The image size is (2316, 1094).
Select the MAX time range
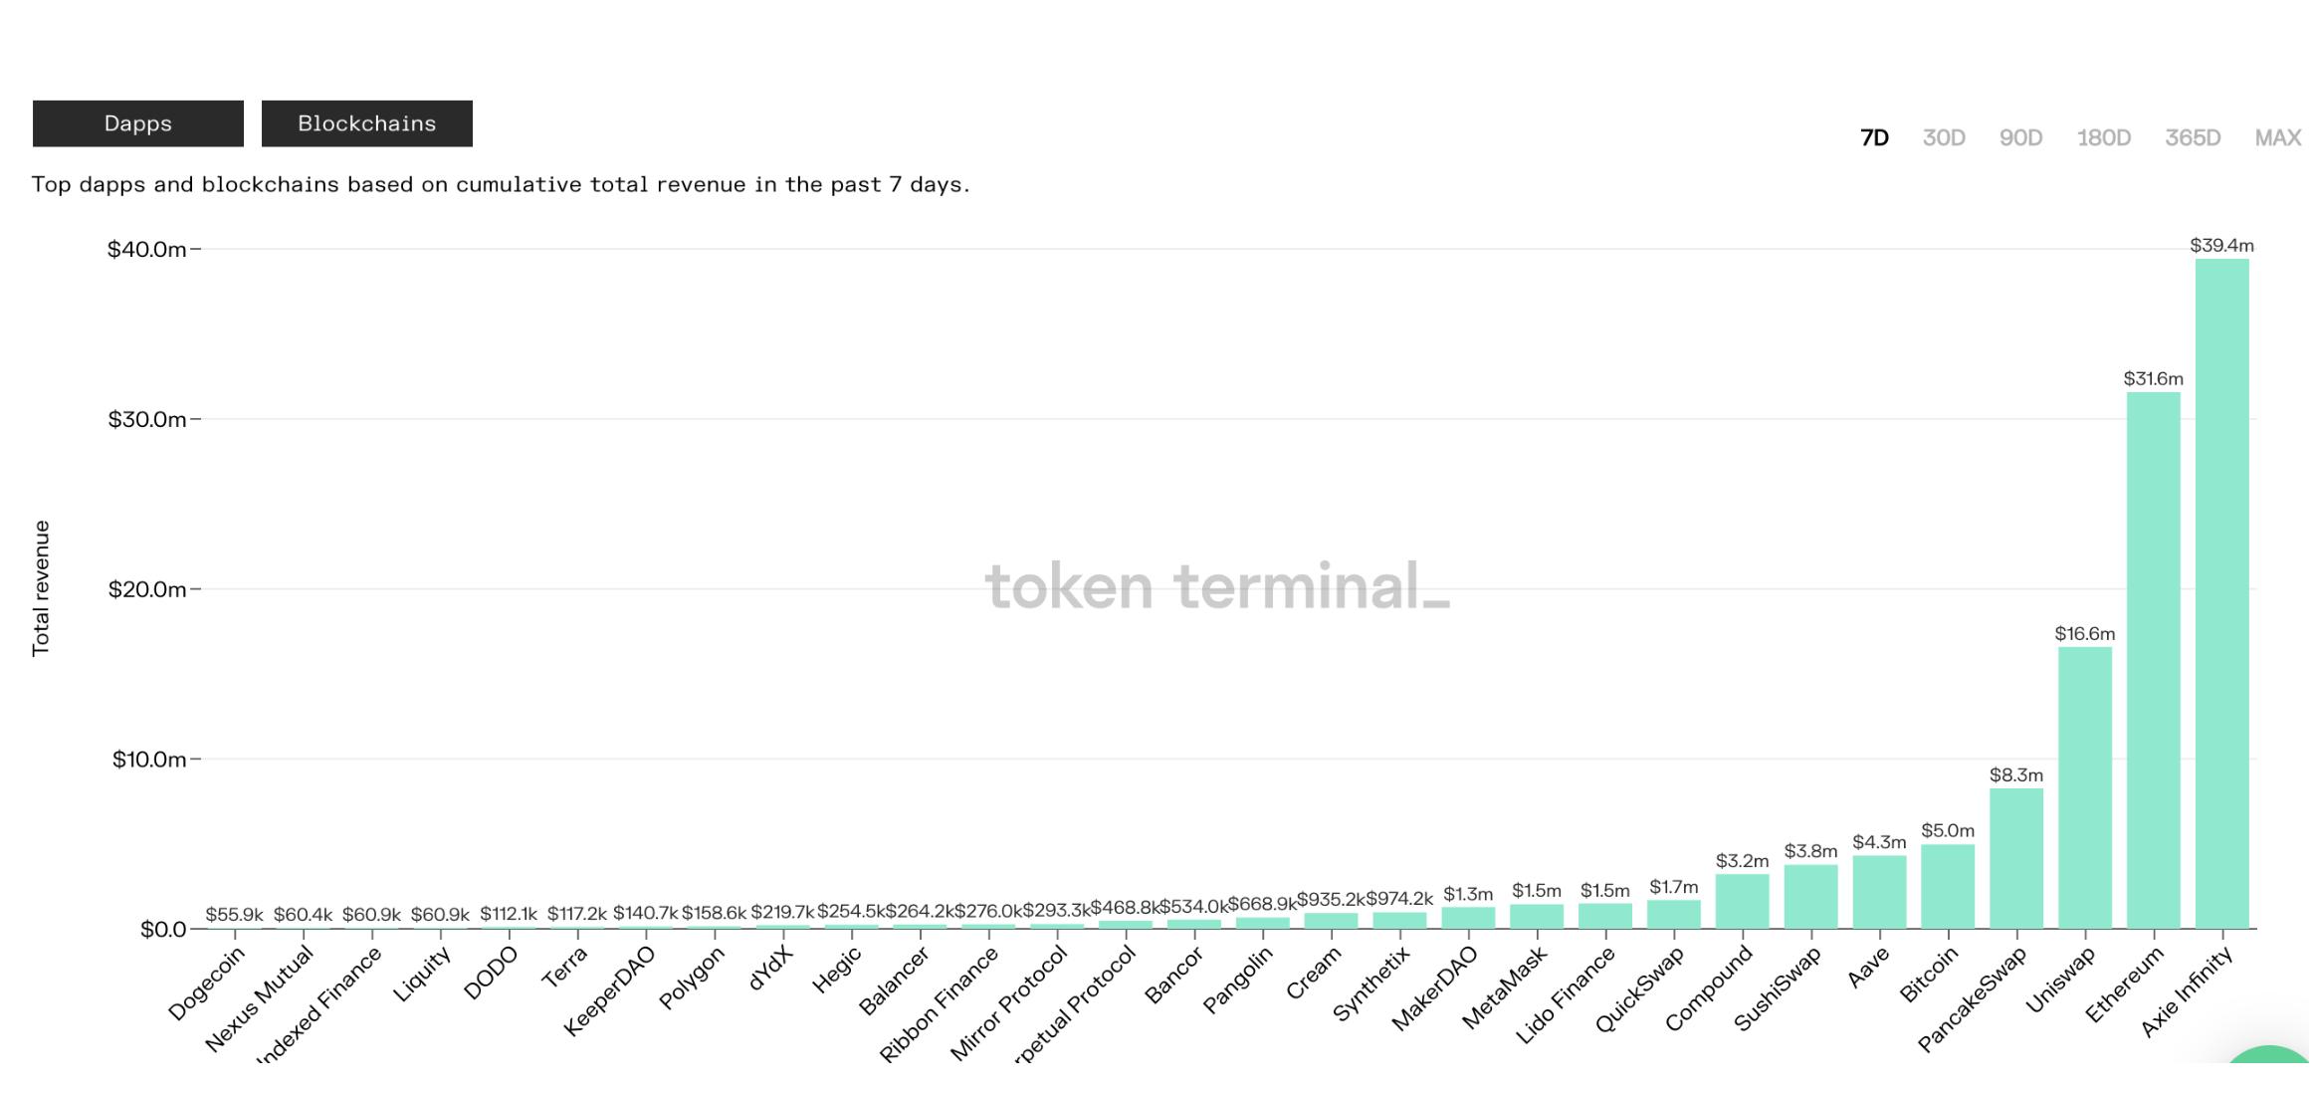tap(2277, 137)
